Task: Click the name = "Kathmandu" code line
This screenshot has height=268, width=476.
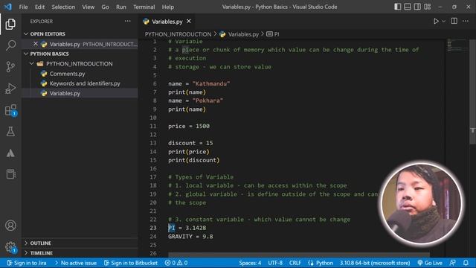Action: click(199, 83)
